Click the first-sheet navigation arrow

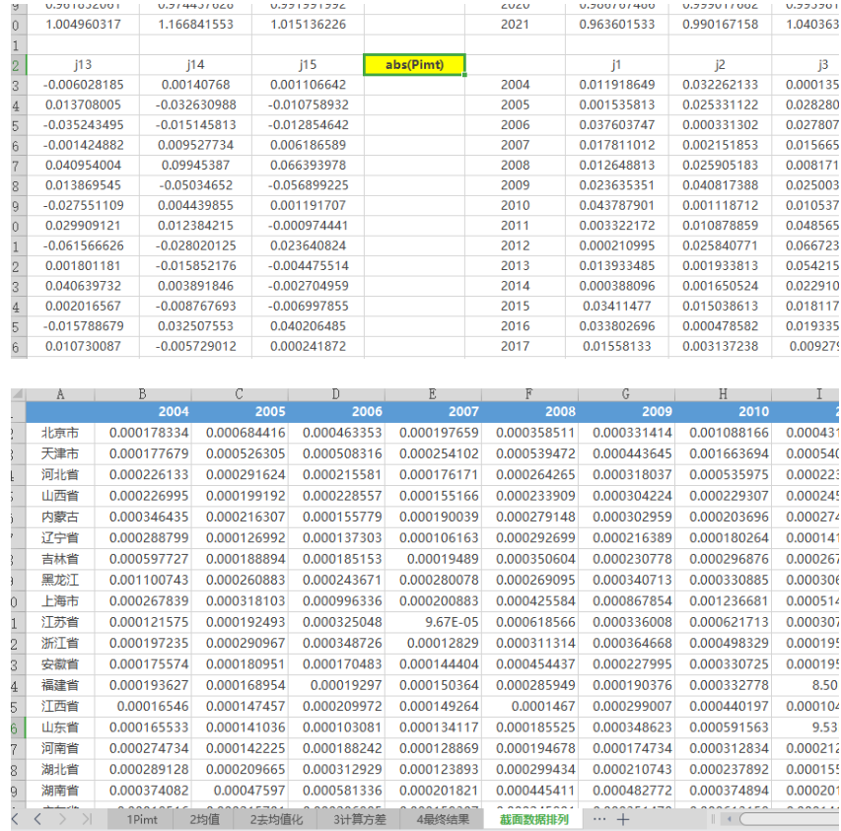click(15, 819)
